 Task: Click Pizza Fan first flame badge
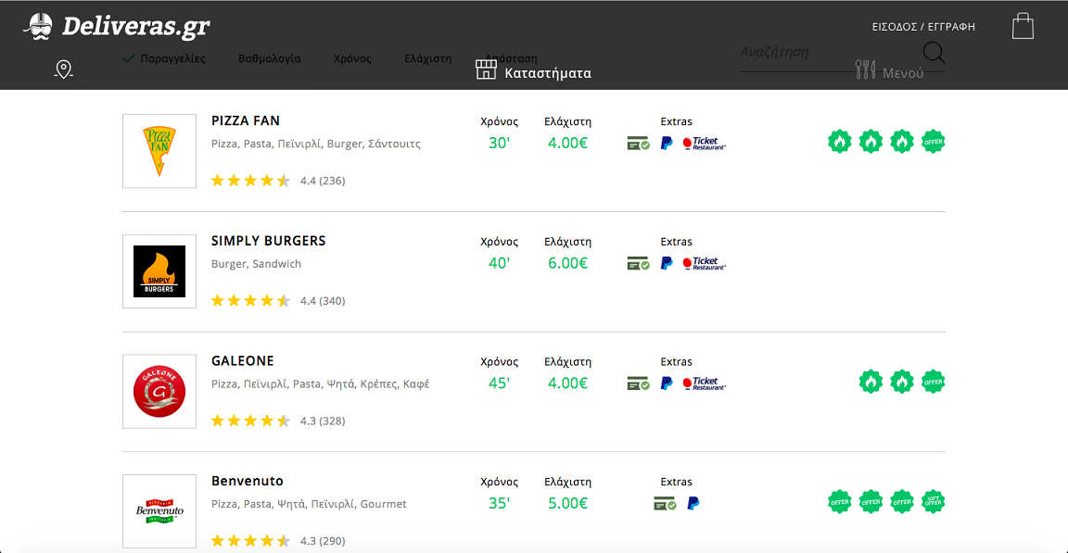pyautogui.click(x=840, y=142)
